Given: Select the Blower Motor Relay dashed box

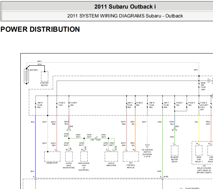Looking at the screenshot, I should pos(175,150).
